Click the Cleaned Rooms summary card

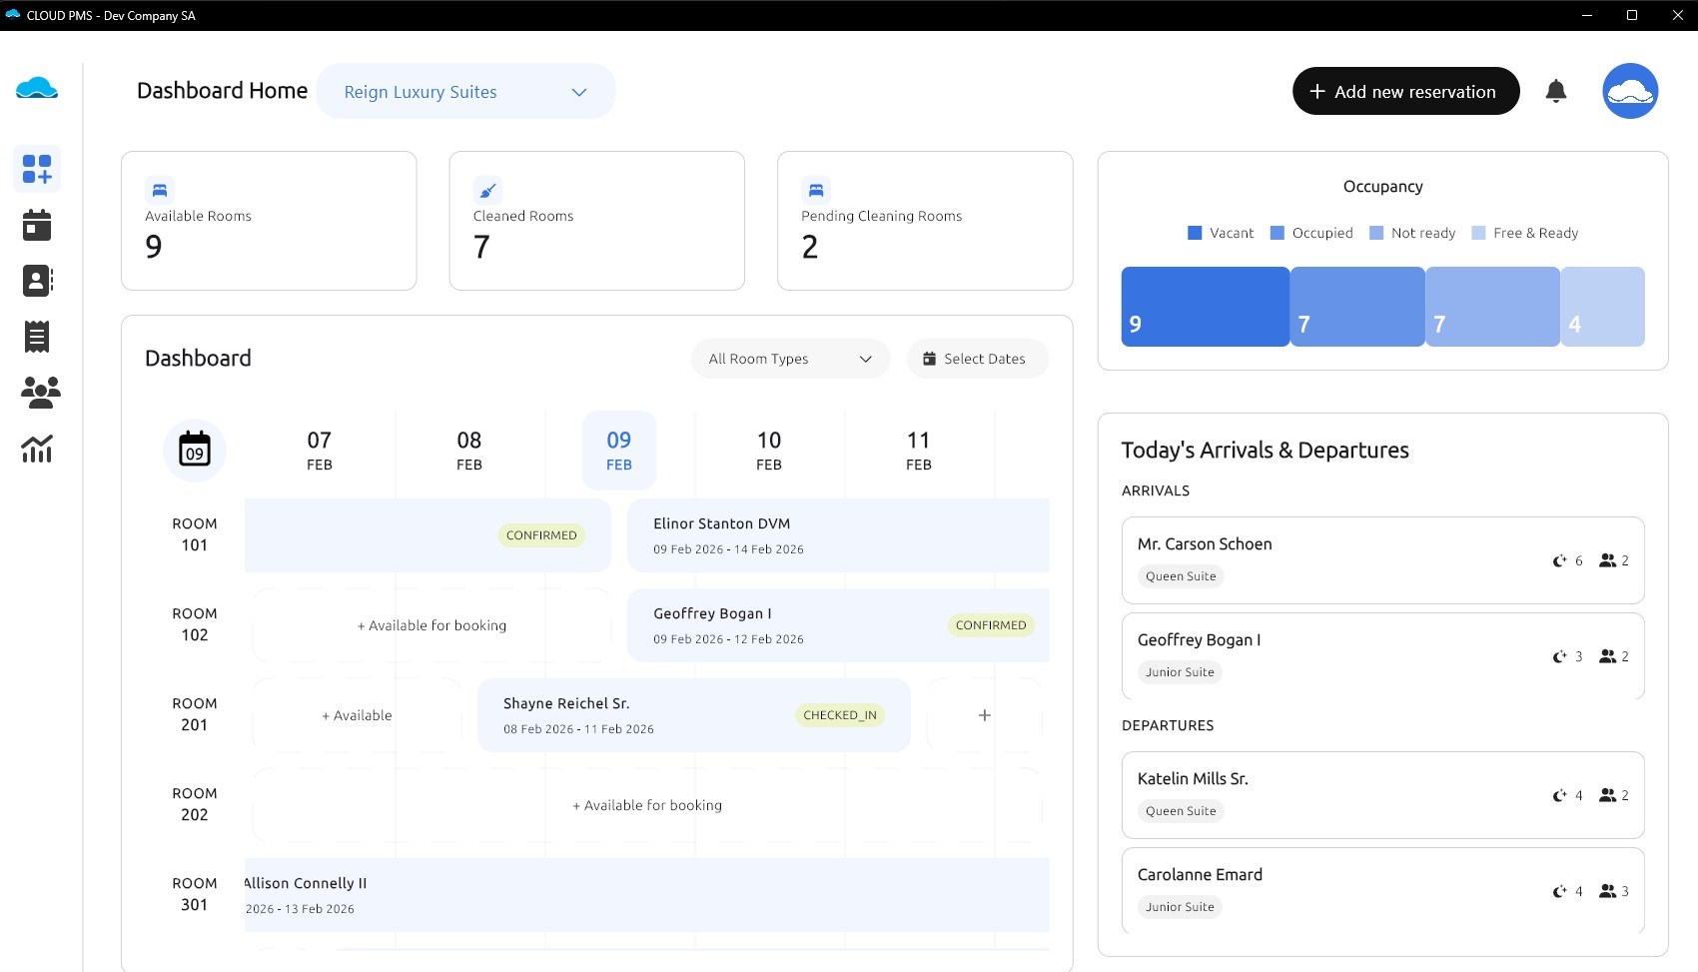coord(597,221)
